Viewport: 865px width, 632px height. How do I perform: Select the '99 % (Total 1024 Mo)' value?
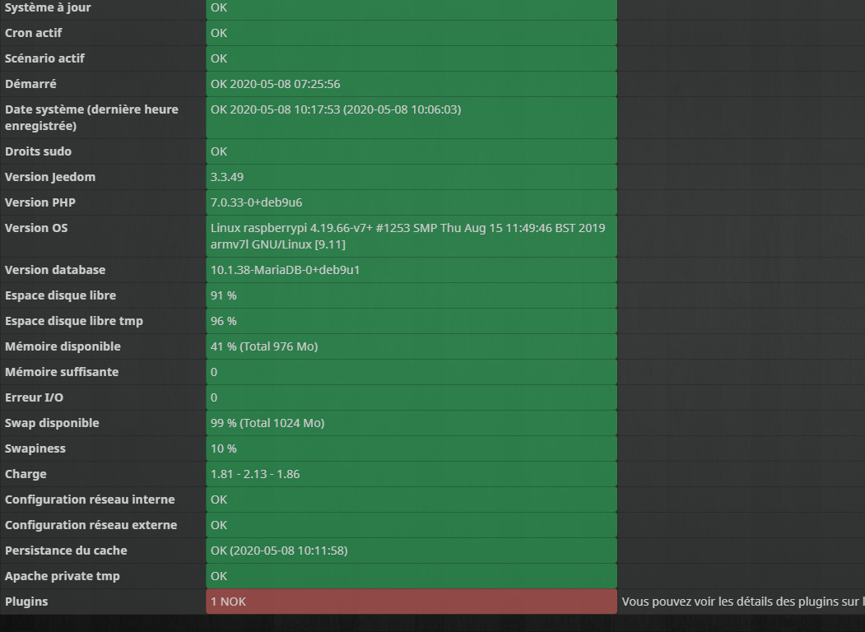(267, 423)
